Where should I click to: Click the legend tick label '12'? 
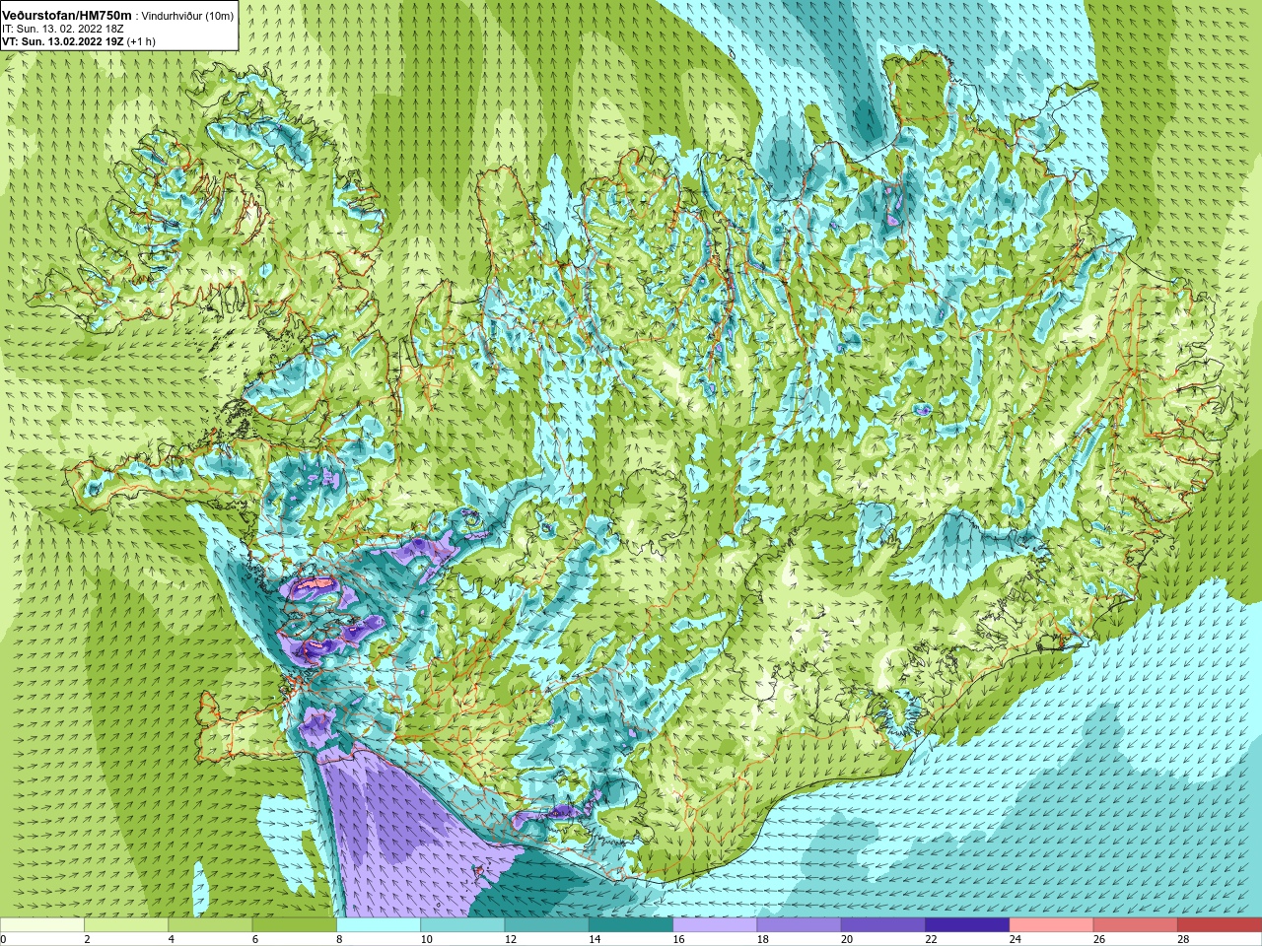coord(511,939)
